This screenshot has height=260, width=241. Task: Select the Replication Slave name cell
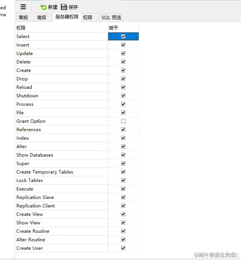tap(61, 197)
